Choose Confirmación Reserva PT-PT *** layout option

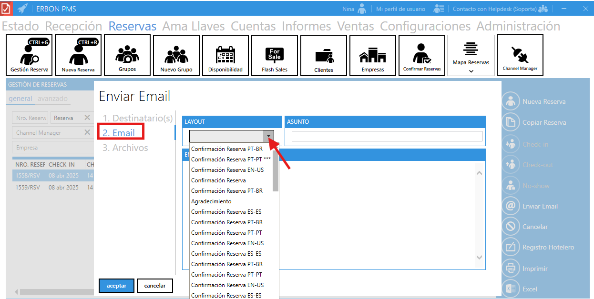[x=231, y=159]
